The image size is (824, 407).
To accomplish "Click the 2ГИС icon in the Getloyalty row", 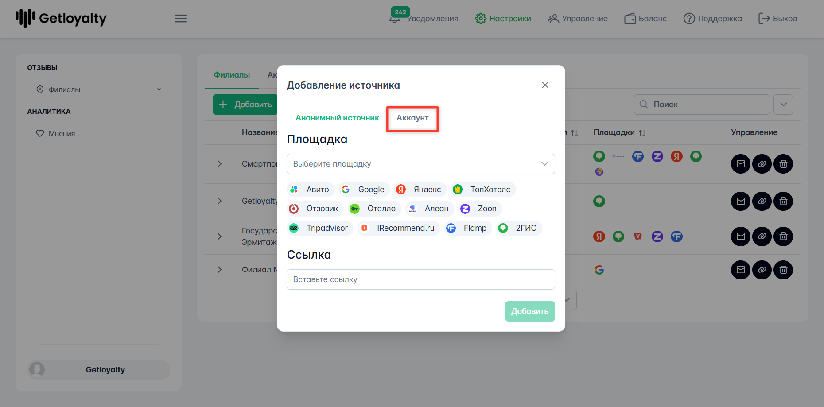I will [x=599, y=202].
